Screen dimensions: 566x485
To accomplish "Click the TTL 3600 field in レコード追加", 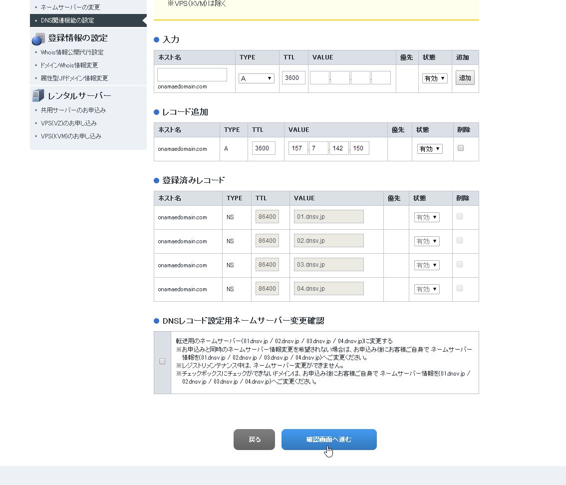I will pos(264,148).
